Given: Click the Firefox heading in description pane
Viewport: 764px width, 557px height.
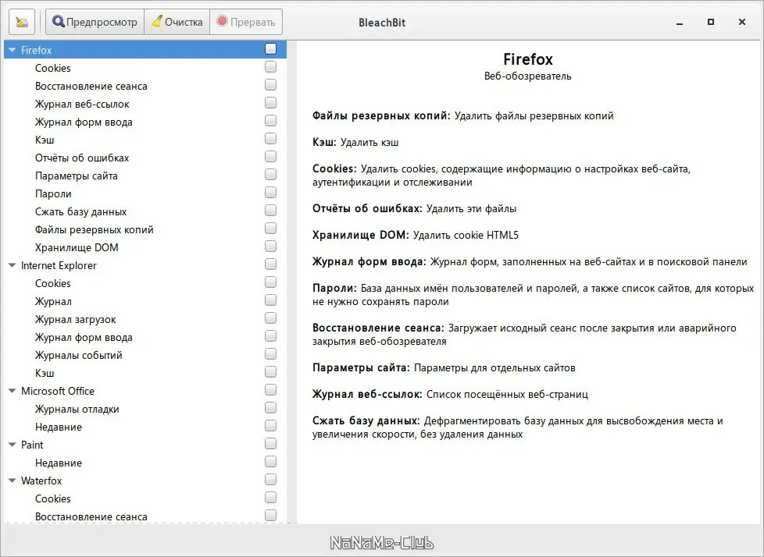Looking at the screenshot, I should [527, 59].
